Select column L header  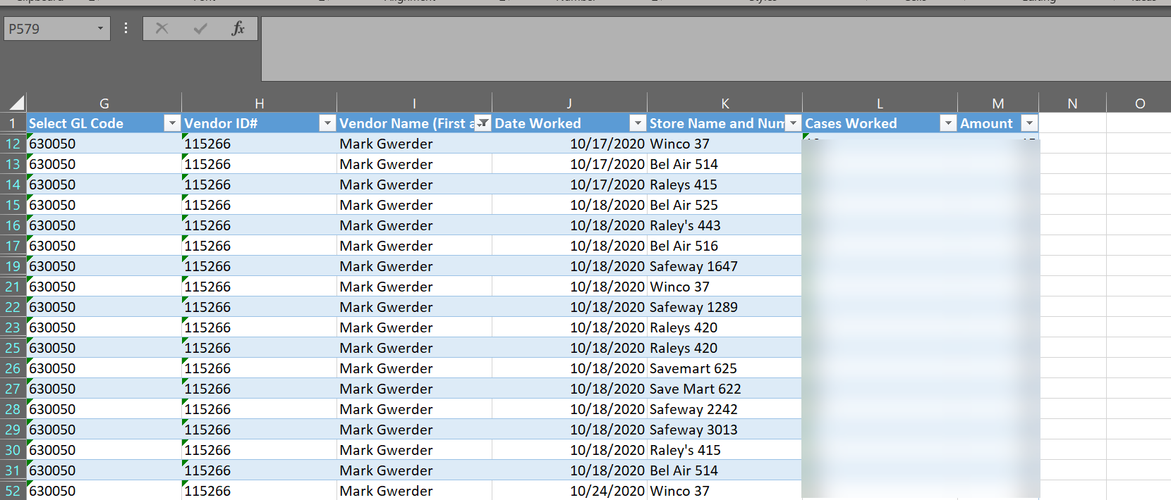click(880, 104)
